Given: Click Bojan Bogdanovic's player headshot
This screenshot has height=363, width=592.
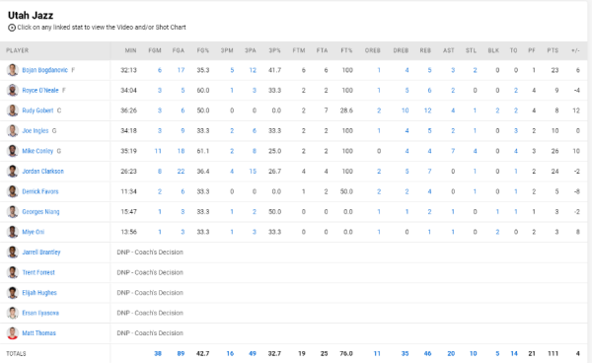Looking at the screenshot, I should [13, 70].
